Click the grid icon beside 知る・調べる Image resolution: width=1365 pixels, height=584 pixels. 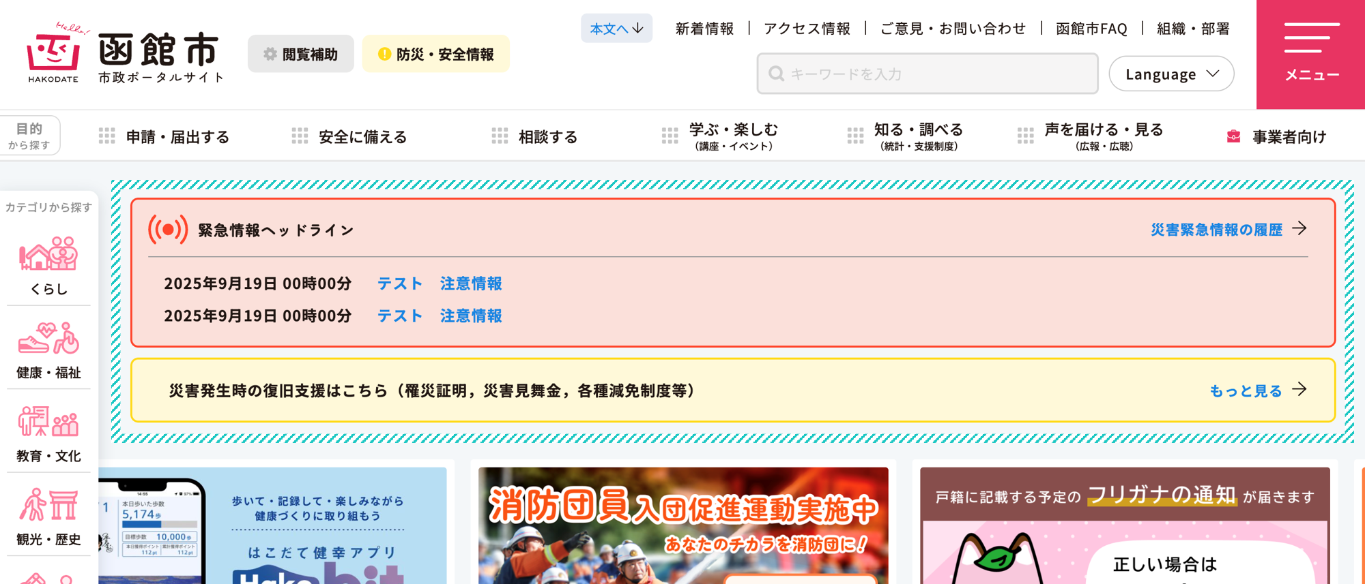pos(855,136)
